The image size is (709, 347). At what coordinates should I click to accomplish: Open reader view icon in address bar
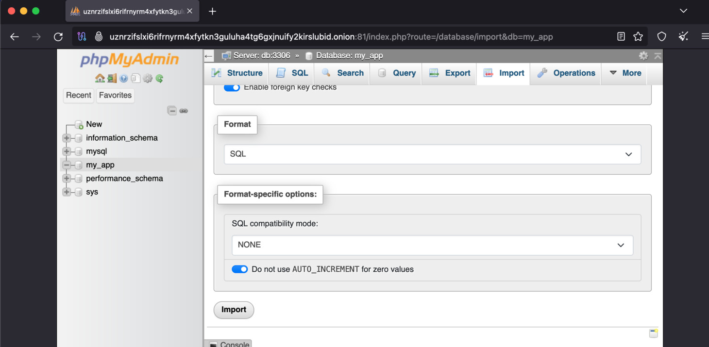[x=621, y=36]
